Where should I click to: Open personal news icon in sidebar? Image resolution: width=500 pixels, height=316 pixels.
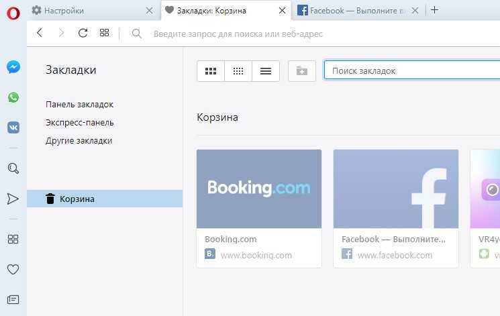13,300
